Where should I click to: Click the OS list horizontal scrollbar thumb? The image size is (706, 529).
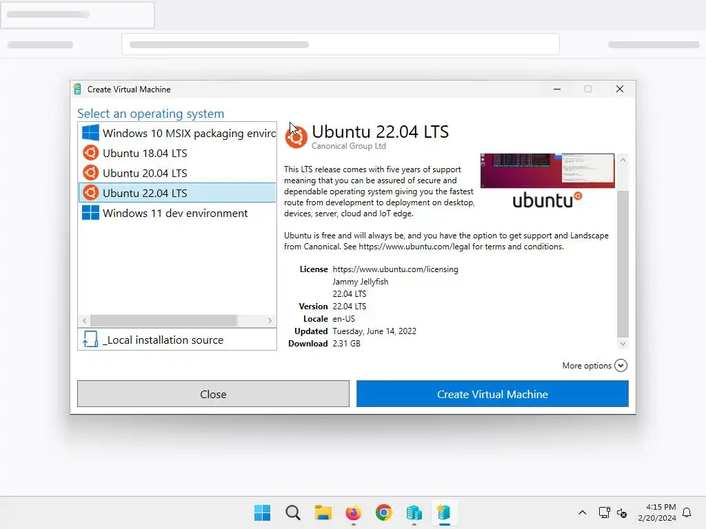pos(163,320)
